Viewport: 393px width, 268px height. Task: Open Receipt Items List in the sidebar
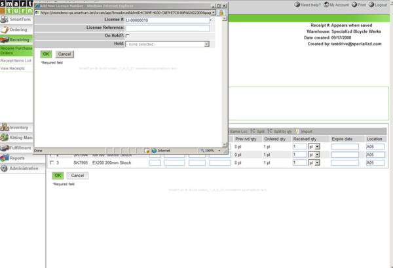coord(16,61)
